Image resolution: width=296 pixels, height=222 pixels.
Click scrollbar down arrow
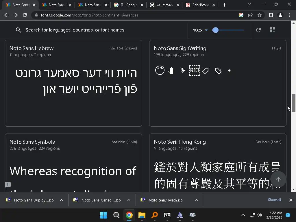tap(293, 189)
